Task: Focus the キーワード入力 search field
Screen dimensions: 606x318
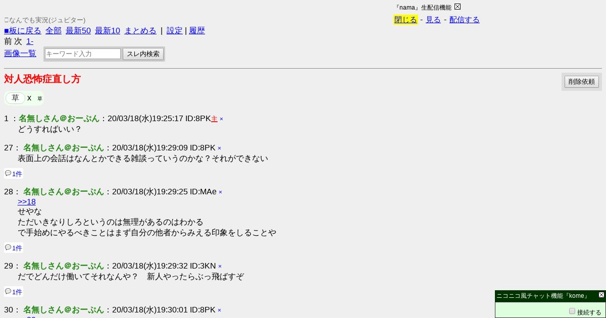Action: [83, 54]
